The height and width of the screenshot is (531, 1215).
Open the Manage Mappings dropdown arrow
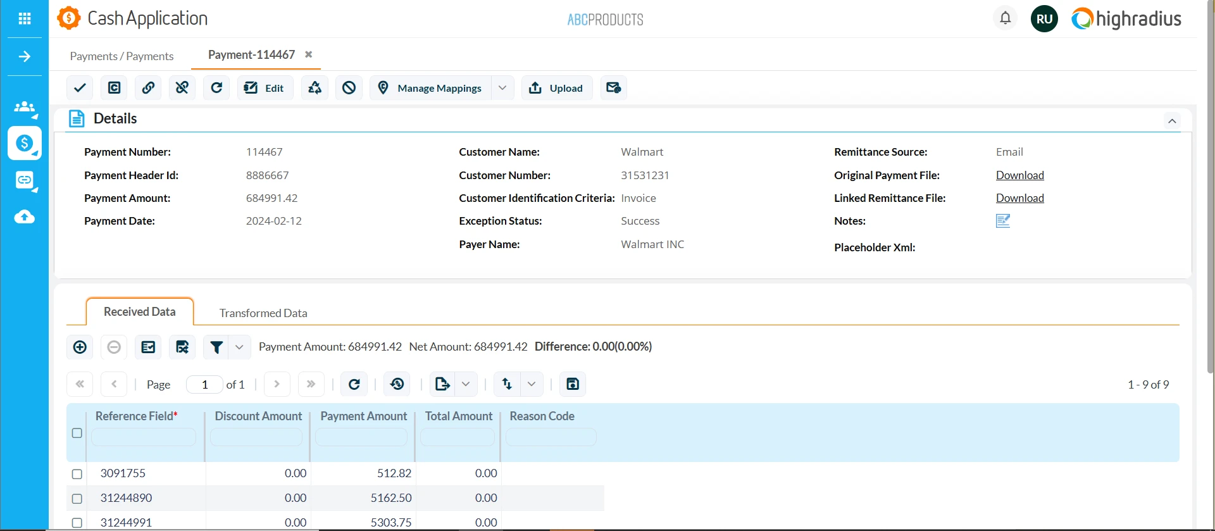pyautogui.click(x=502, y=88)
